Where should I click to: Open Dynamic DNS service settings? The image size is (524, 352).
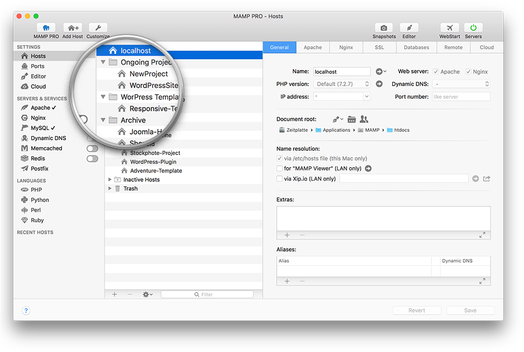(48, 138)
